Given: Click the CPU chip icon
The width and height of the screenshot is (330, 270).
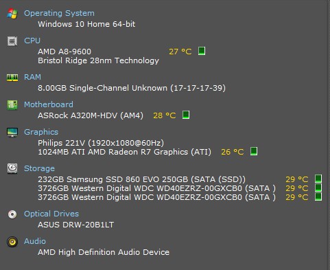Looking at the screenshot, I should pos(12,41).
